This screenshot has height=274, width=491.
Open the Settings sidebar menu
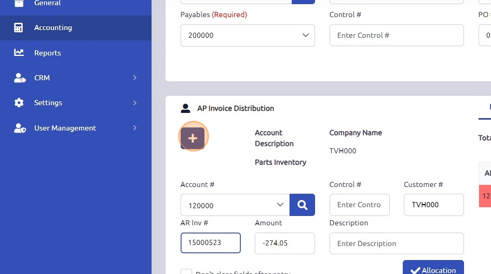(x=75, y=103)
